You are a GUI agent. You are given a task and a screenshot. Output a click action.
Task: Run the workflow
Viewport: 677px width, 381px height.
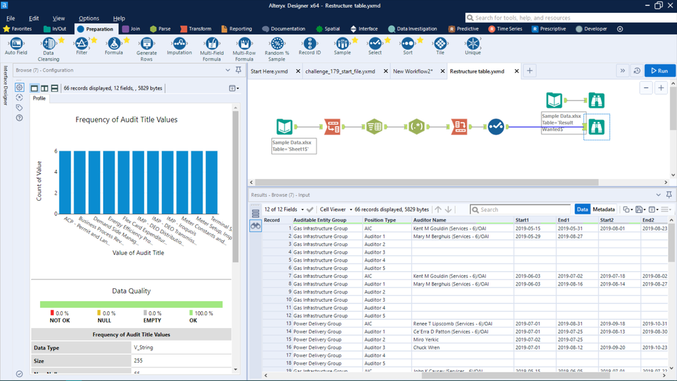point(660,71)
